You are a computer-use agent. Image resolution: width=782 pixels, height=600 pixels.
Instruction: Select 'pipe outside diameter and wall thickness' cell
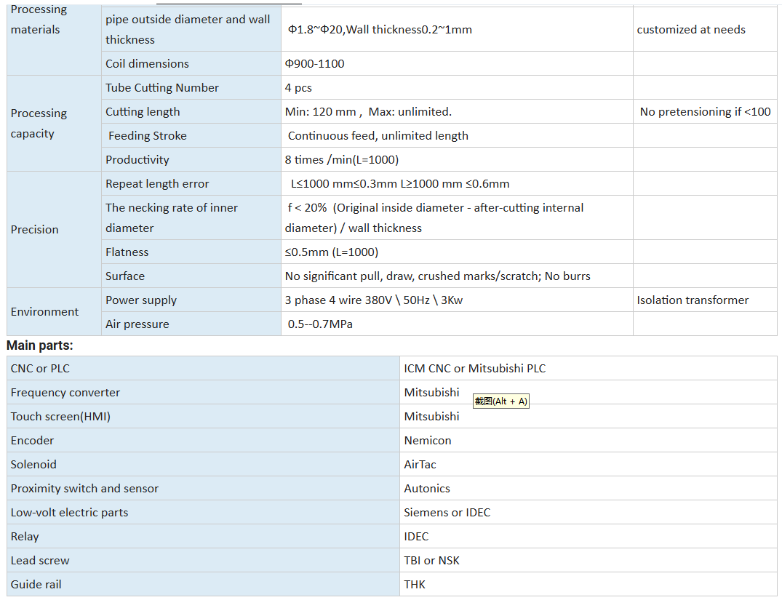click(191, 29)
